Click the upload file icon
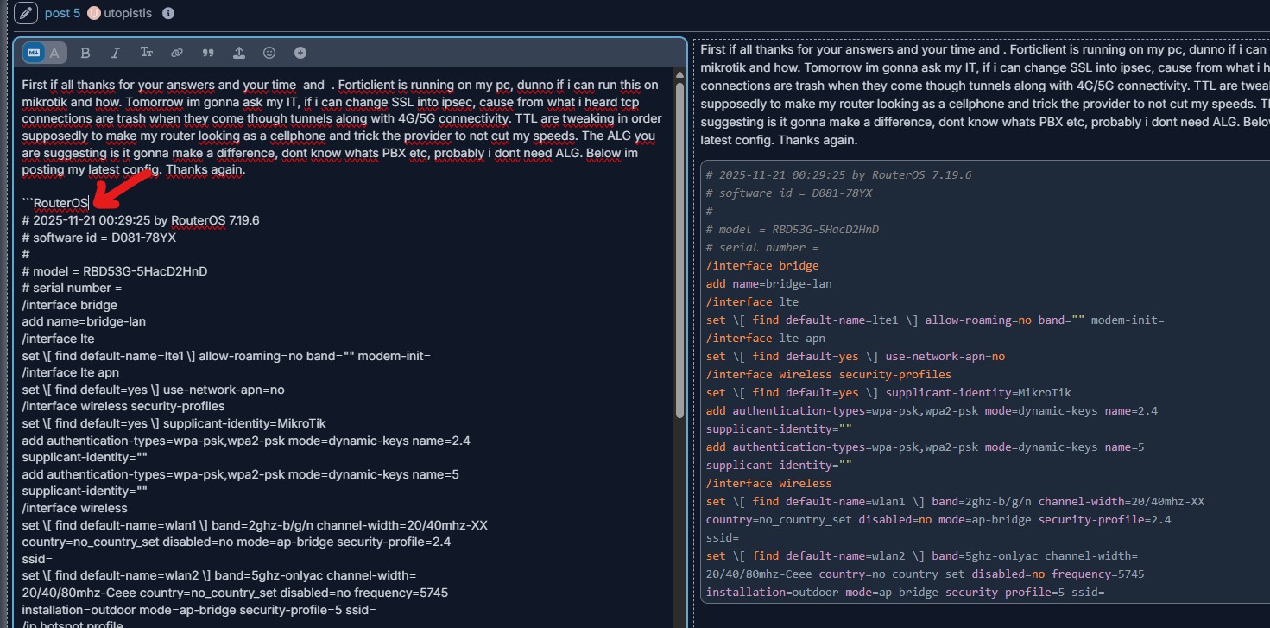1270x628 pixels. pos(238,53)
